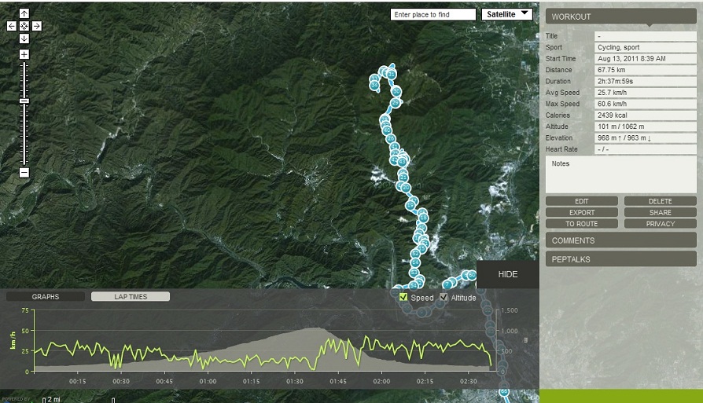Click the 'Enter place to find' field
This screenshot has width=703, height=403.
click(433, 14)
